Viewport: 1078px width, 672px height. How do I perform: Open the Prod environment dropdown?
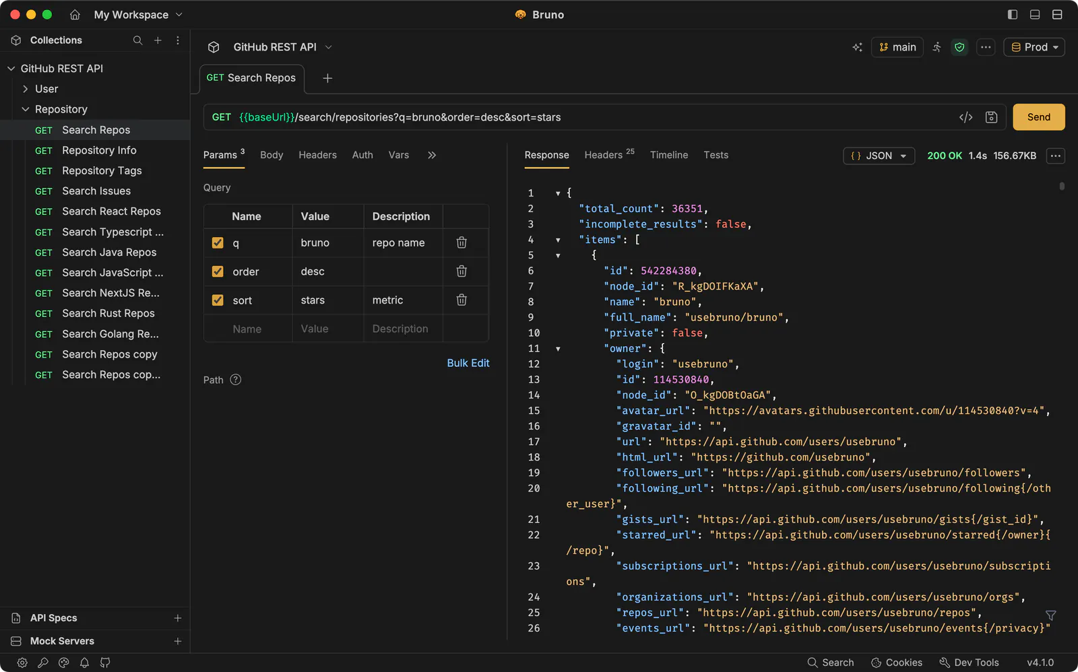1034,47
